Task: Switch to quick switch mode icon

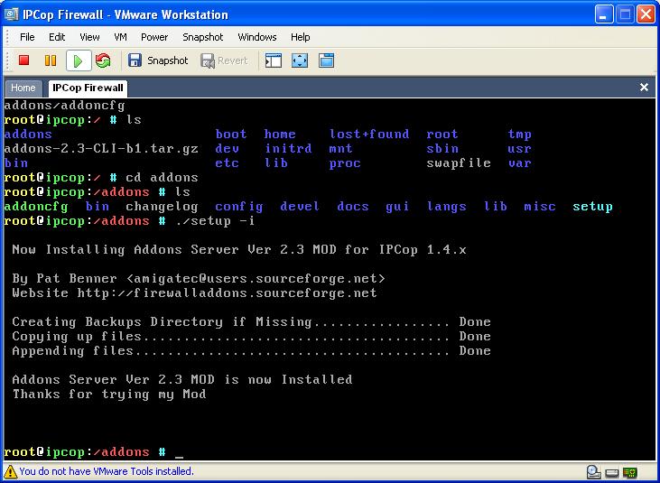Action: 326,60
